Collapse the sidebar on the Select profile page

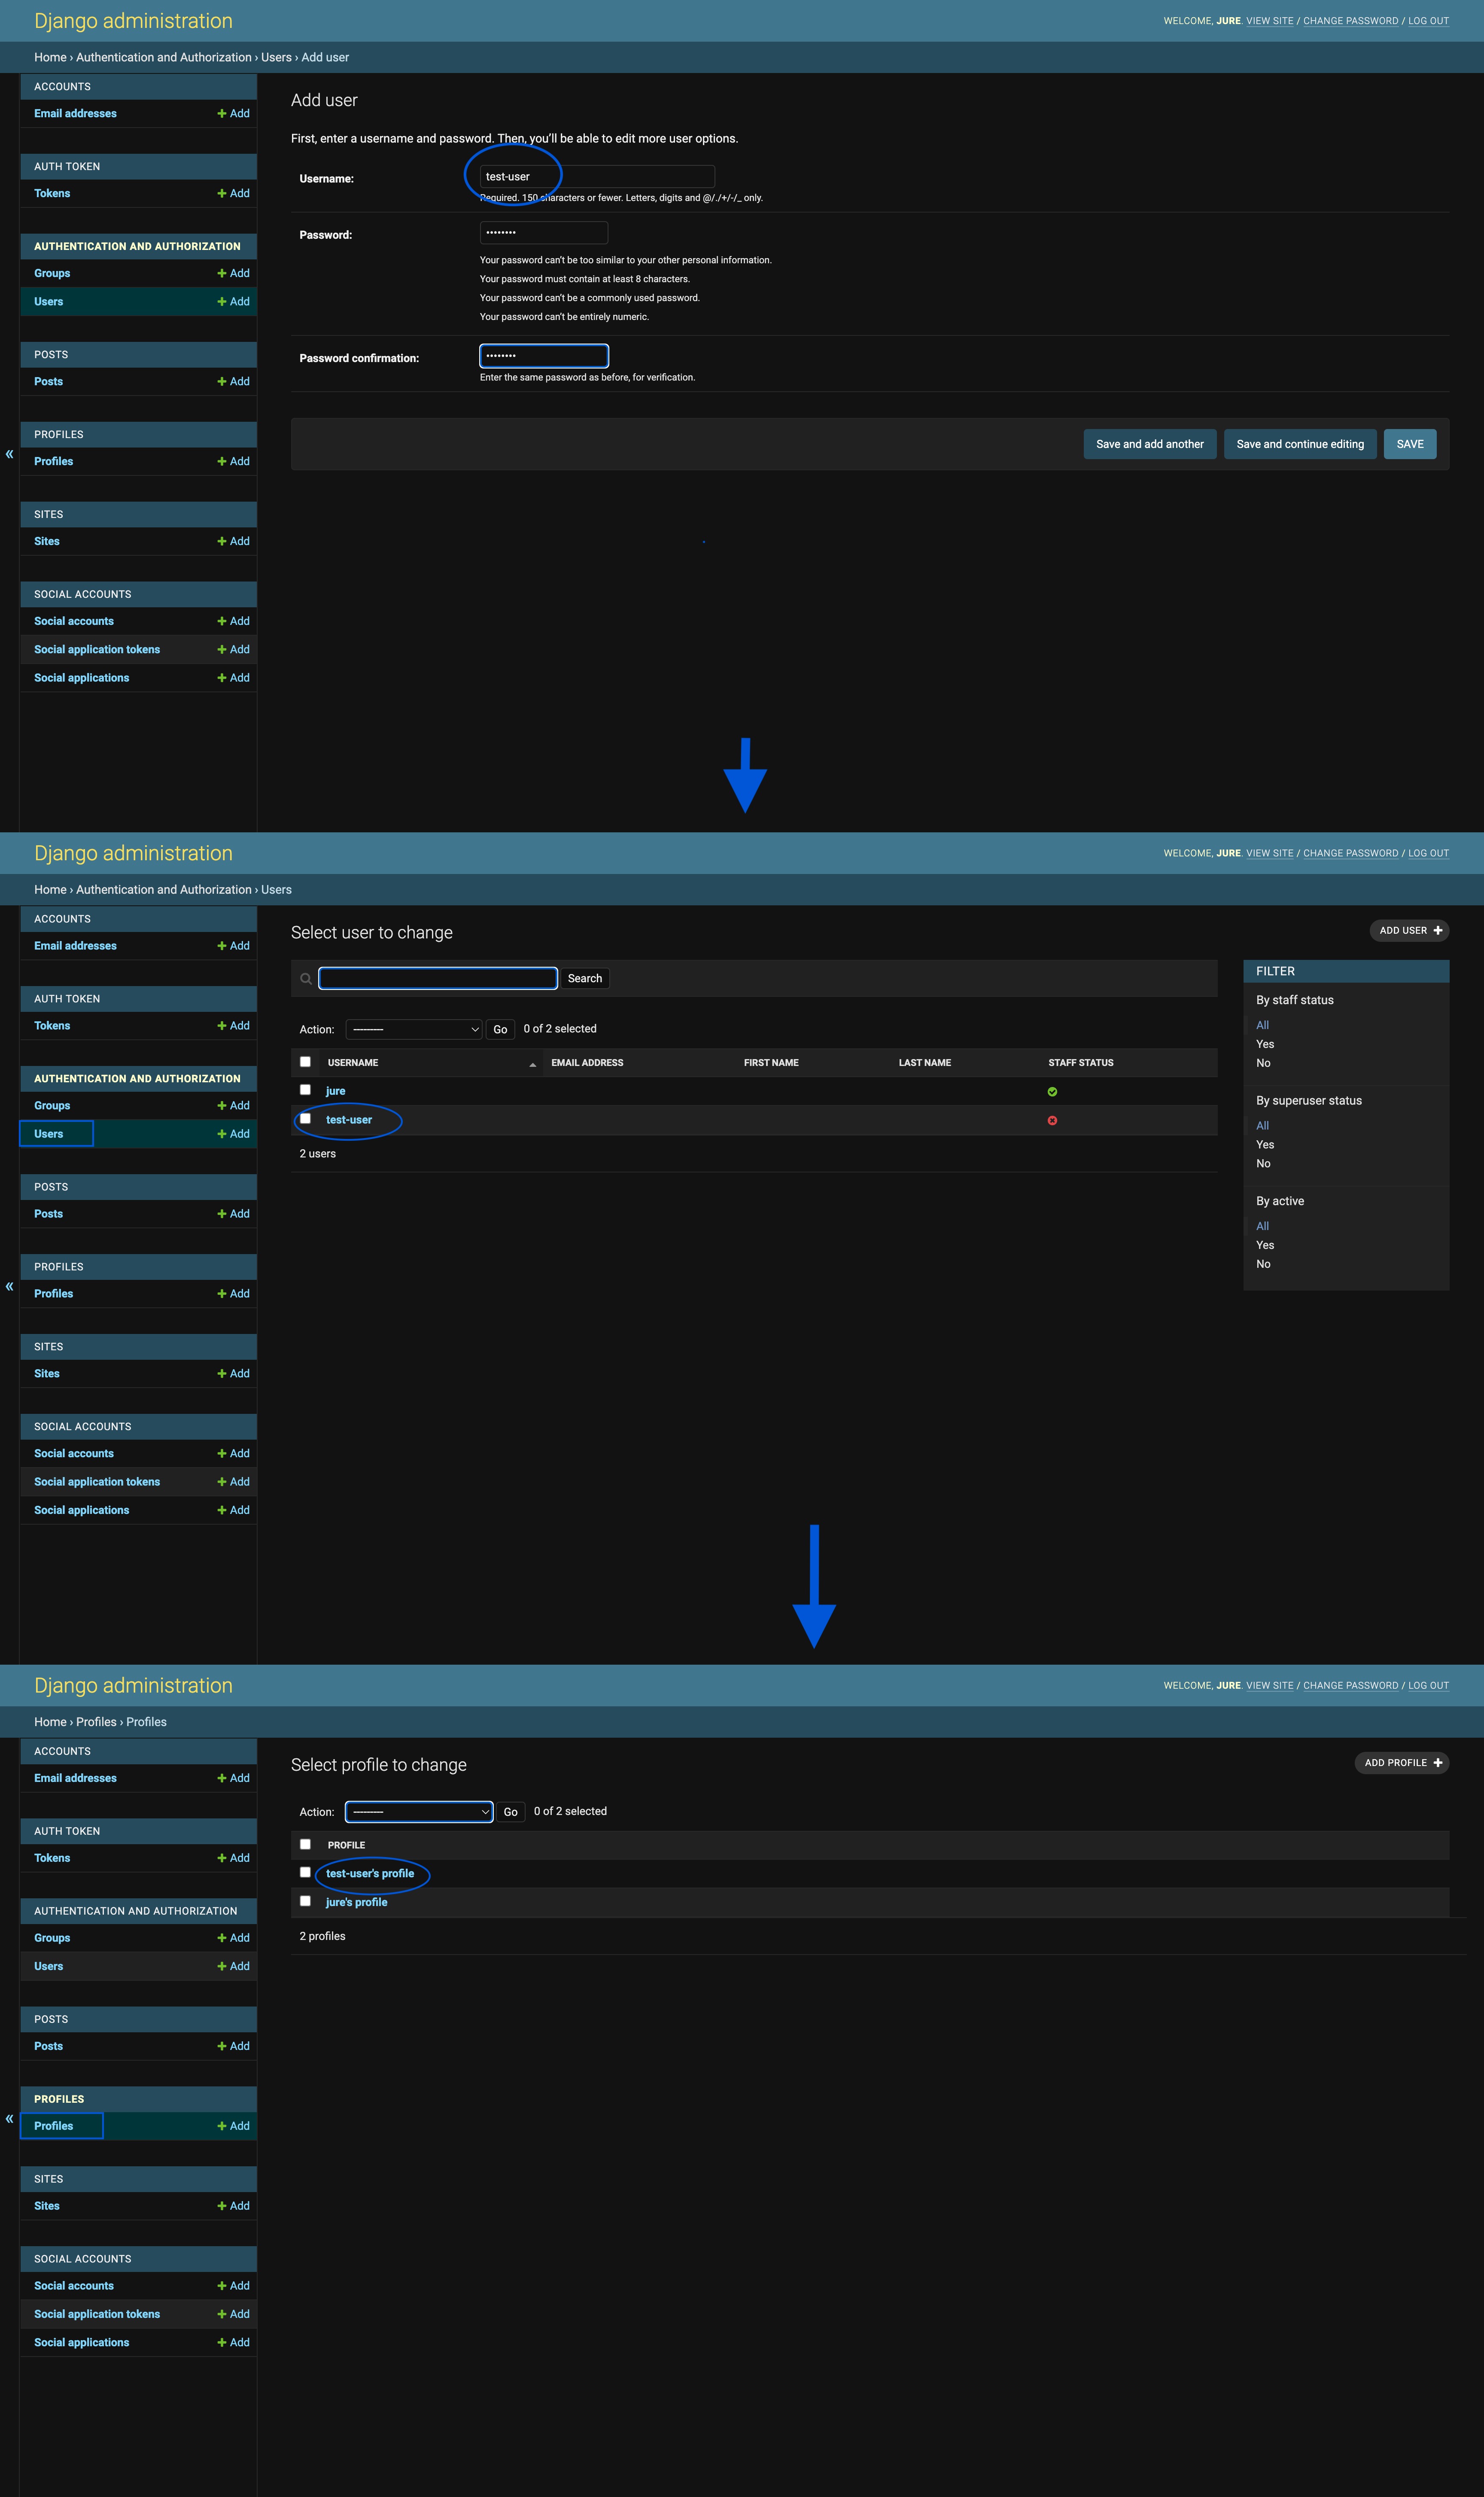(x=9, y=2118)
